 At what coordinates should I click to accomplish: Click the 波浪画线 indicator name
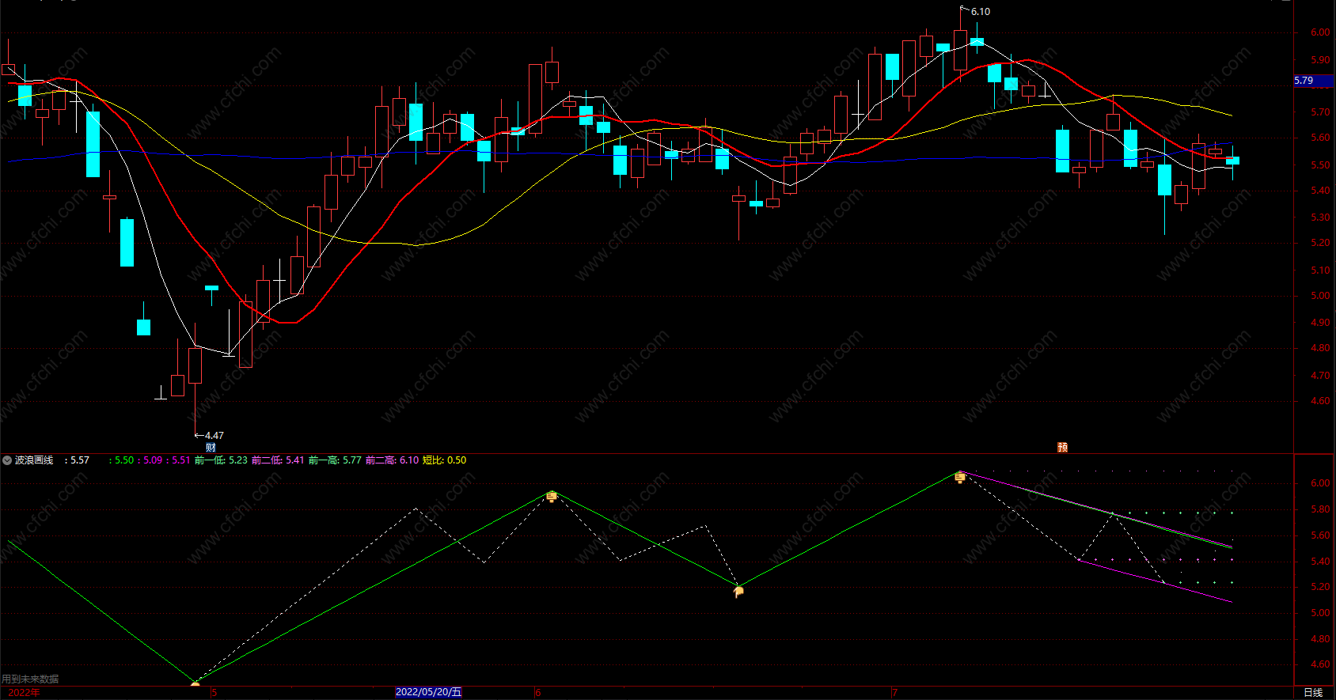click(x=34, y=460)
